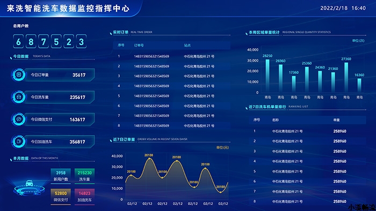Select the pink 加油洗车 14823 tile
376x211 pixels.
[84, 197]
